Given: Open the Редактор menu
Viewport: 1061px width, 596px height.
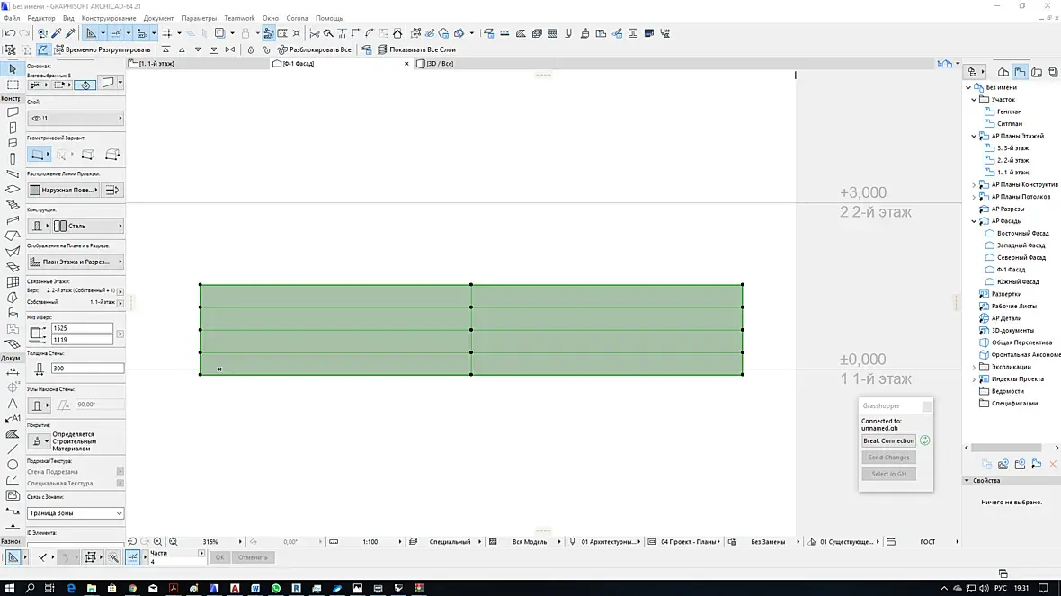Looking at the screenshot, I should point(41,18).
